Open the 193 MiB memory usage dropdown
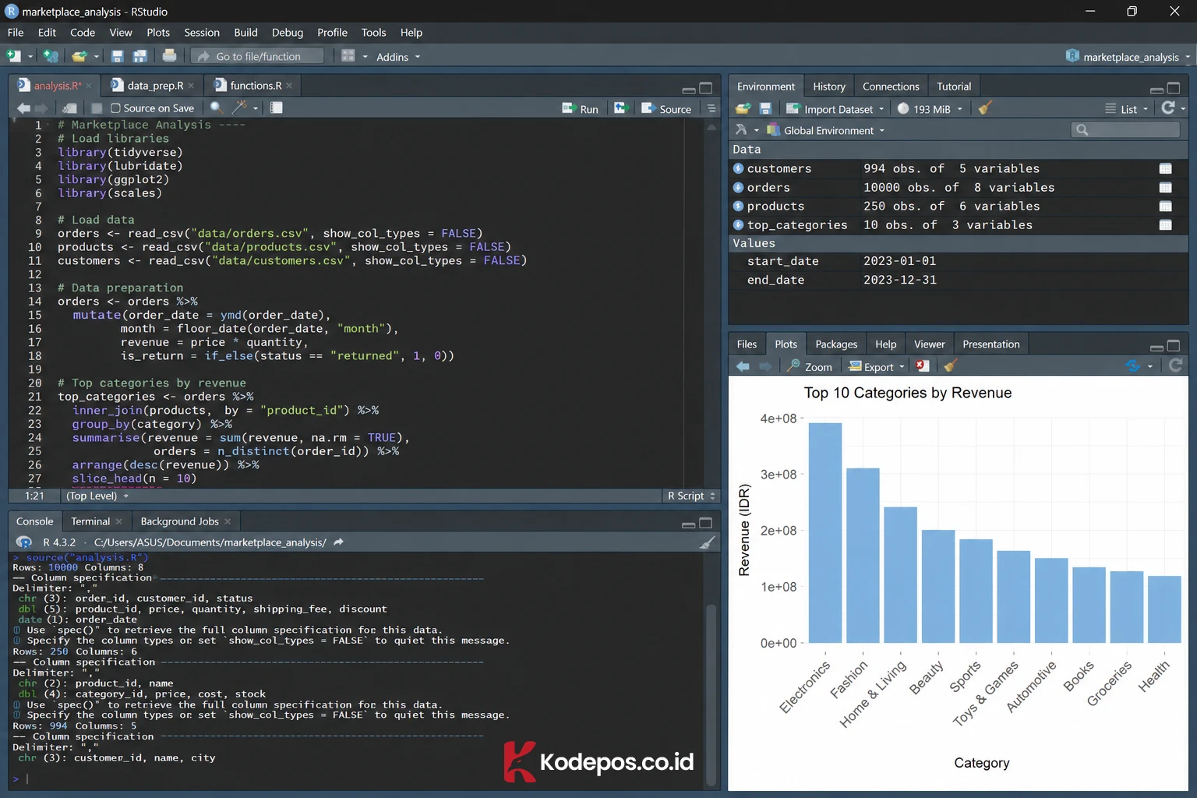 click(930, 109)
